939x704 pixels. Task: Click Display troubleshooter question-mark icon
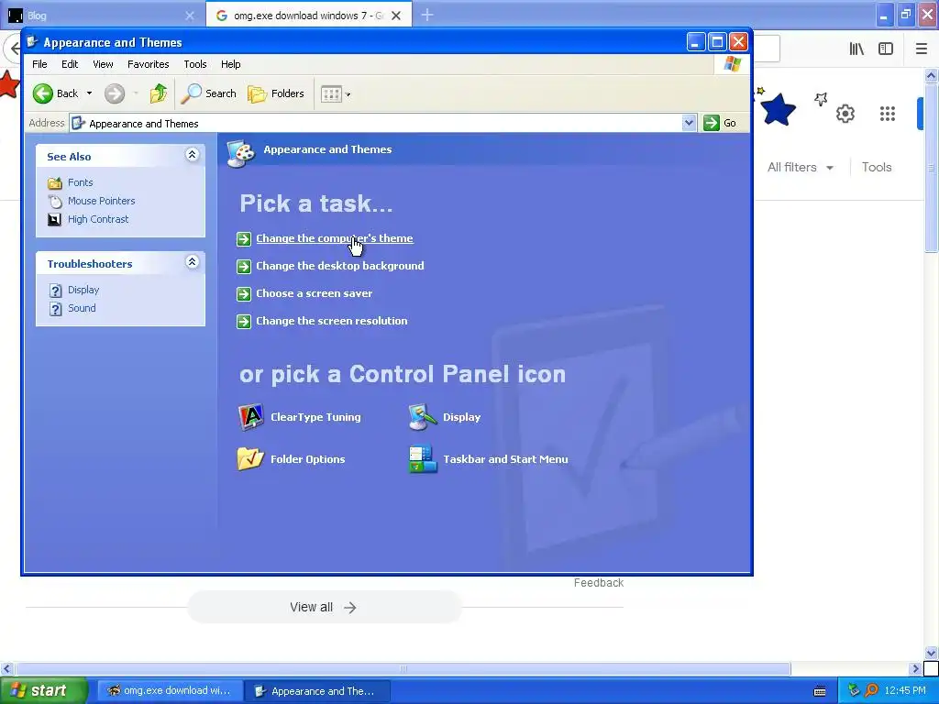pos(56,291)
